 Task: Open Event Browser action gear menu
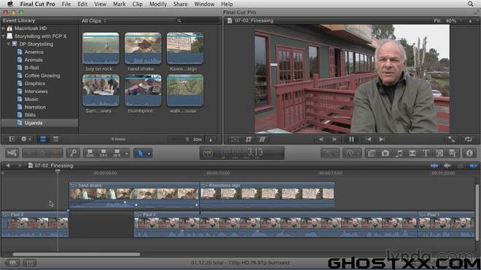tap(26, 139)
